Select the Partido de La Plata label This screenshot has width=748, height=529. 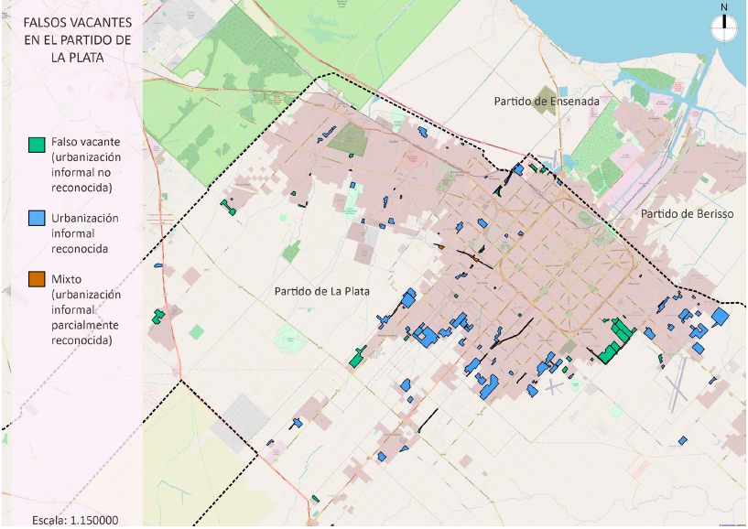[319, 291]
